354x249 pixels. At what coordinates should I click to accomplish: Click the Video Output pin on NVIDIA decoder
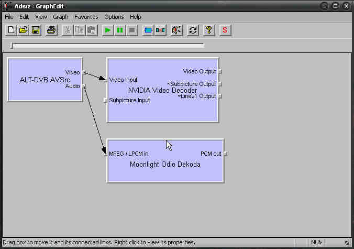click(x=220, y=71)
